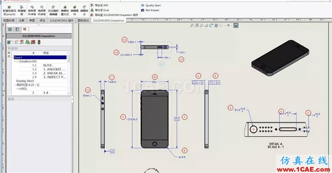Viewport: 332px width, 173px height.
Task: Switch to the Sheet Format tab
Action: point(83,21)
